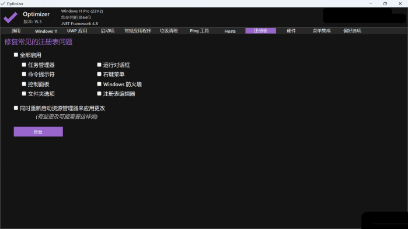Open the 硬件 tab
Image resolution: width=408 pixels, height=229 pixels.
(291, 31)
